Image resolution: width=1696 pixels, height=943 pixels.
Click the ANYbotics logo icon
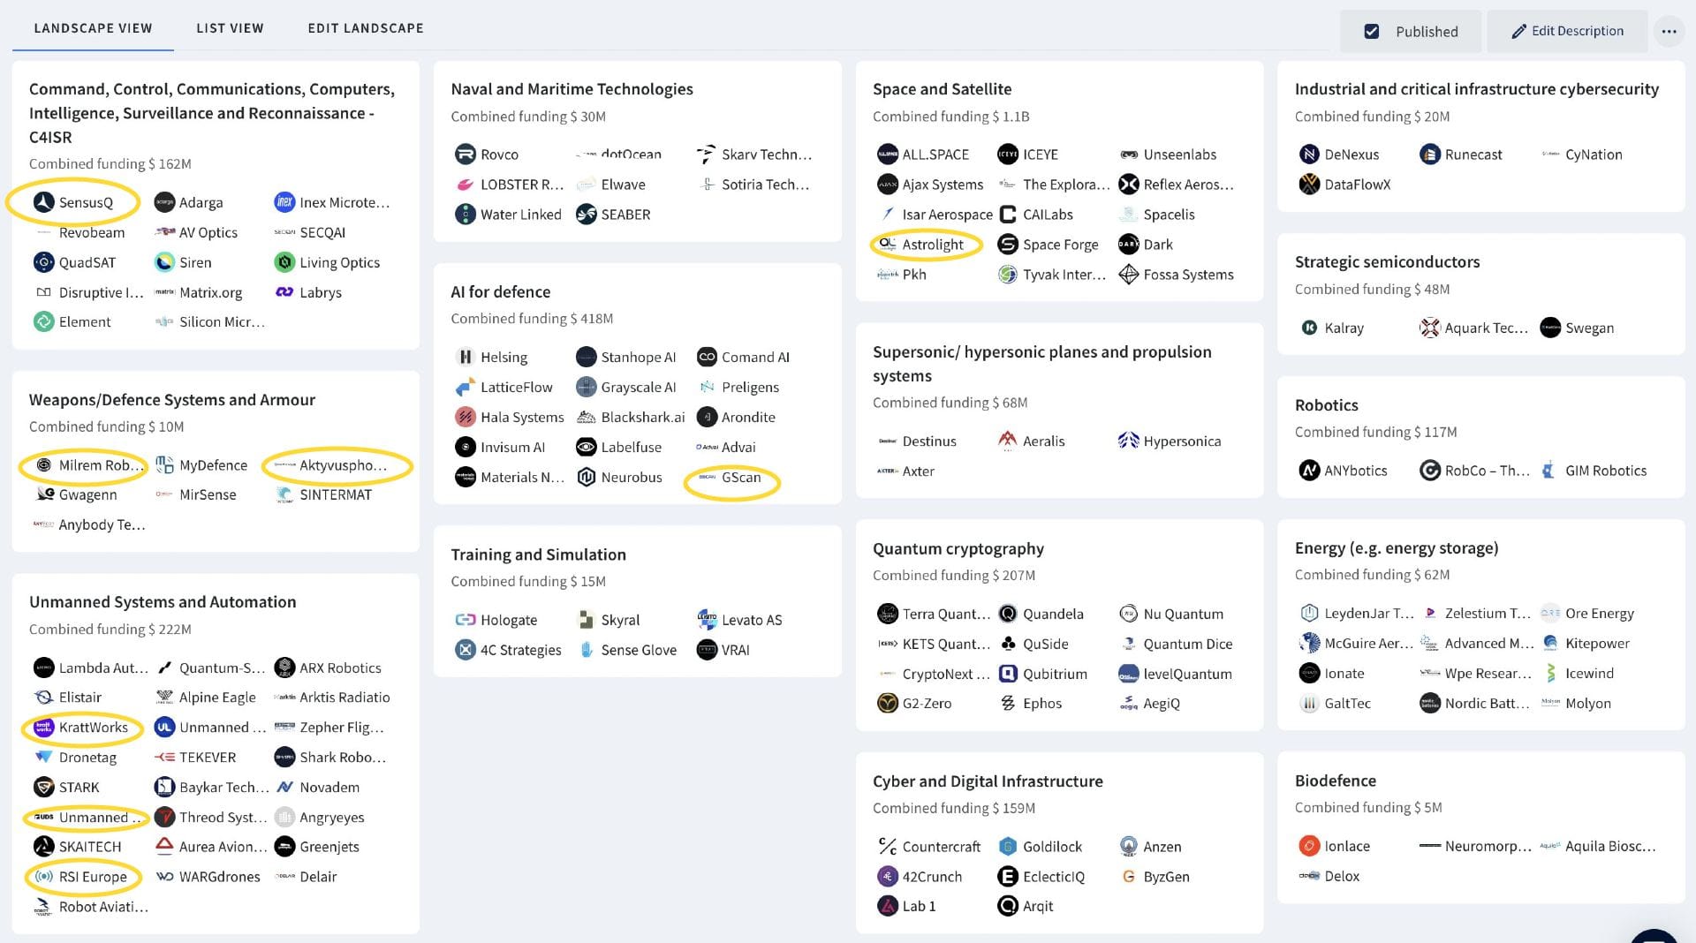pyautogui.click(x=1309, y=471)
